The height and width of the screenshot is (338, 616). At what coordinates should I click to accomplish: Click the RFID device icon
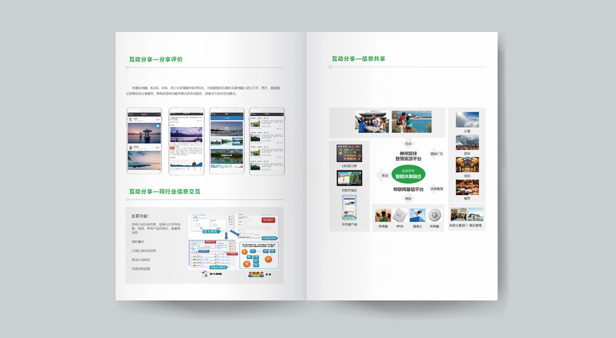coord(400,215)
